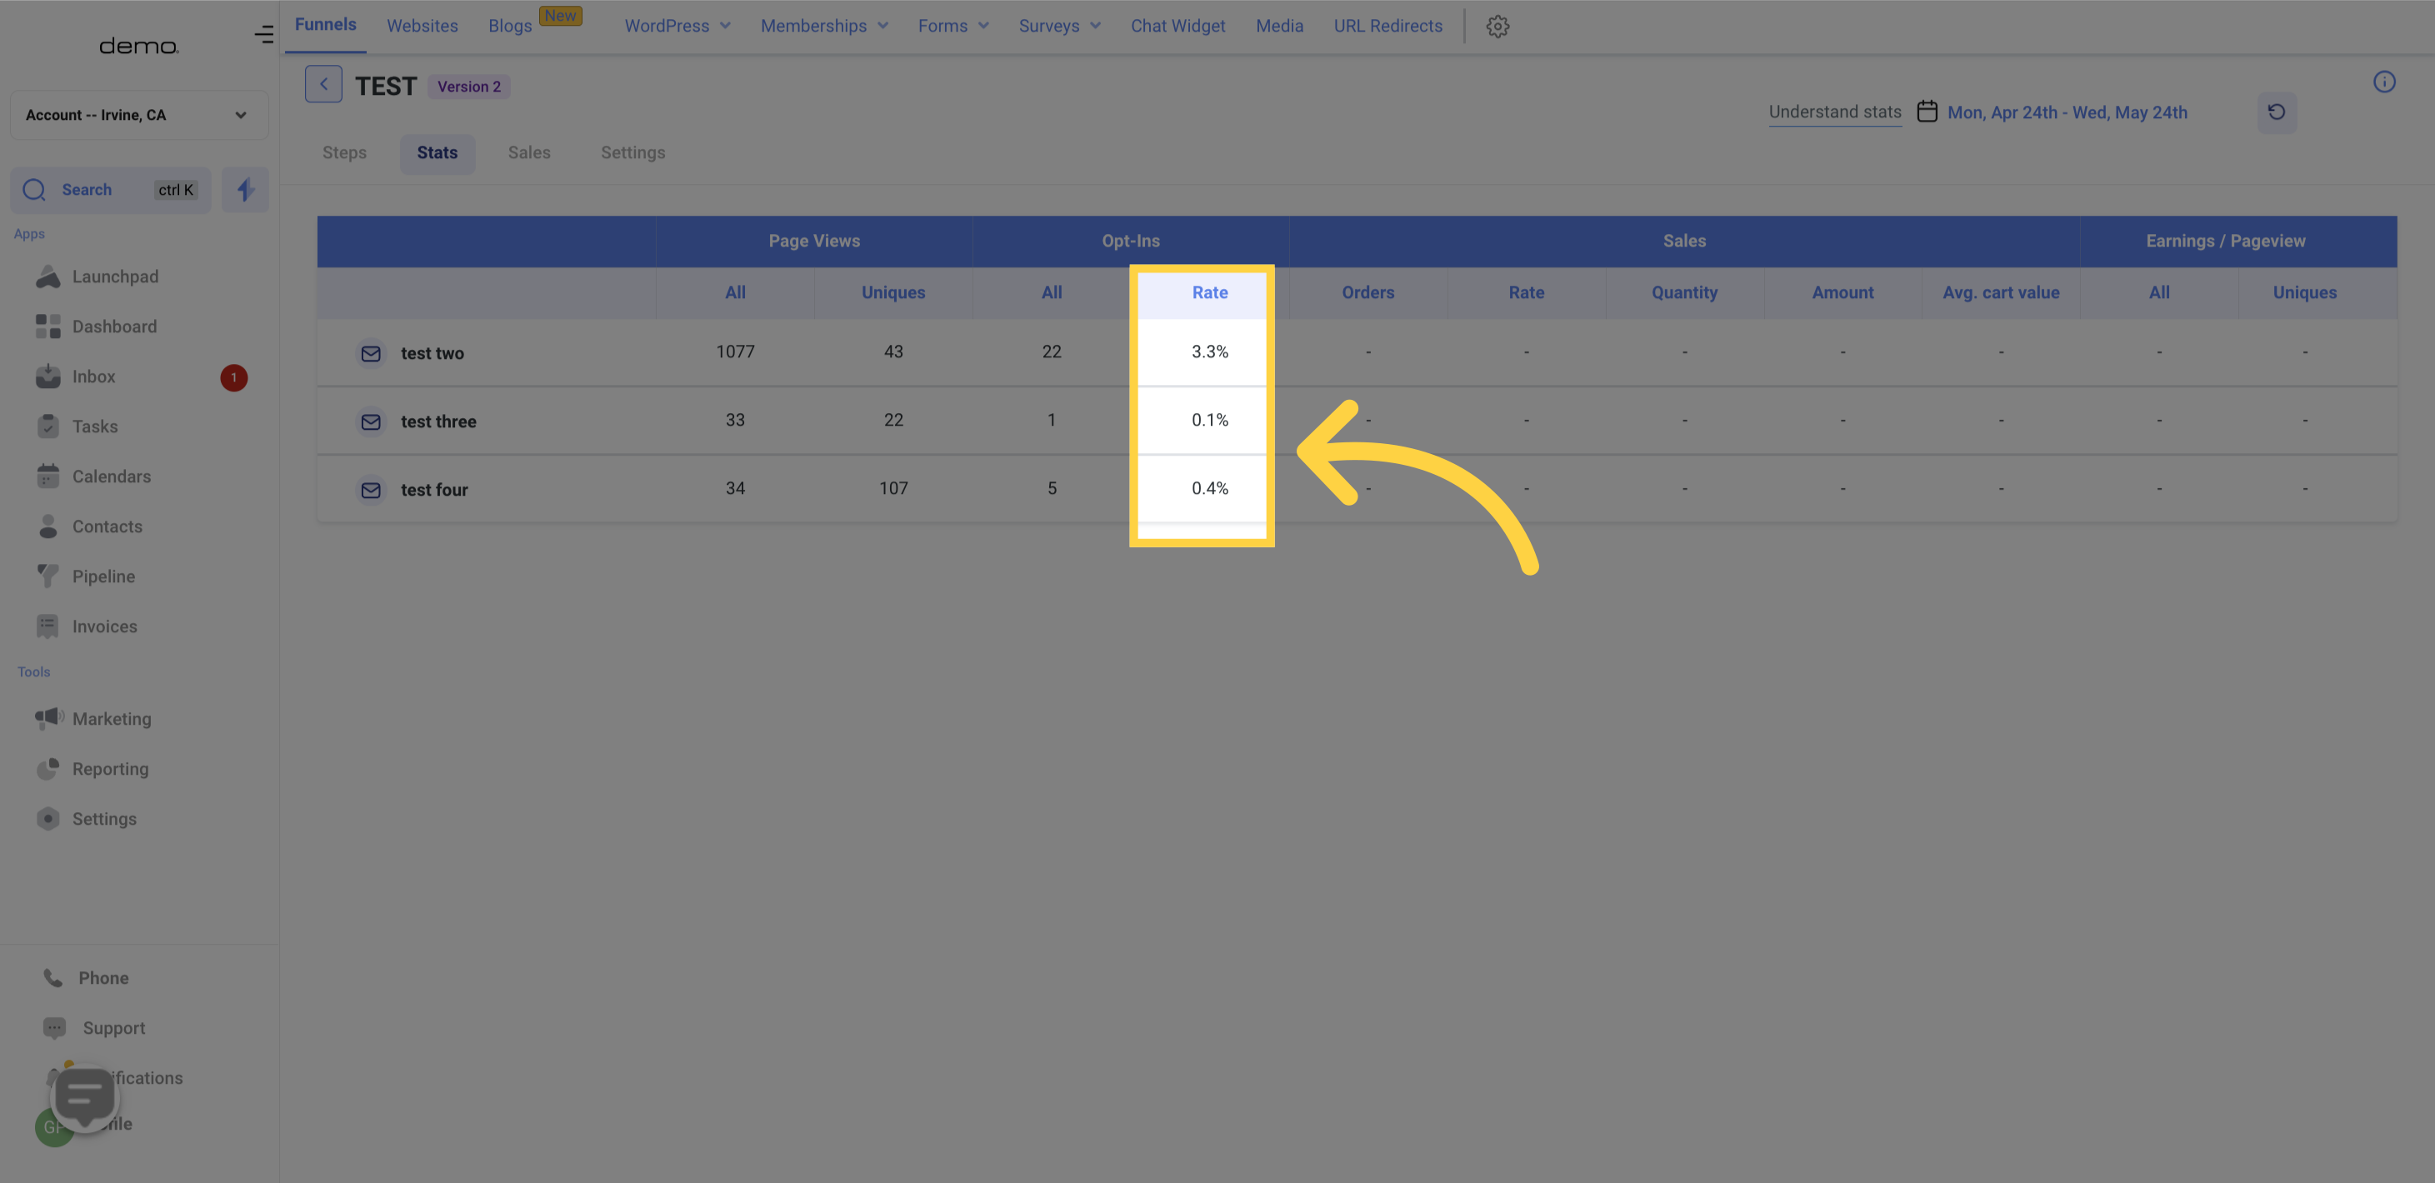Expand the Account -- Irvine, CA selector
Viewport: 2435px width, 1183px height.
coord(139,115)
